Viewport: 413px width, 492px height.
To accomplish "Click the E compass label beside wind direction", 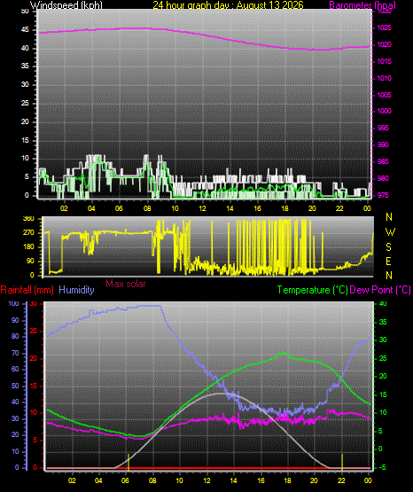I will coord(388,261).
